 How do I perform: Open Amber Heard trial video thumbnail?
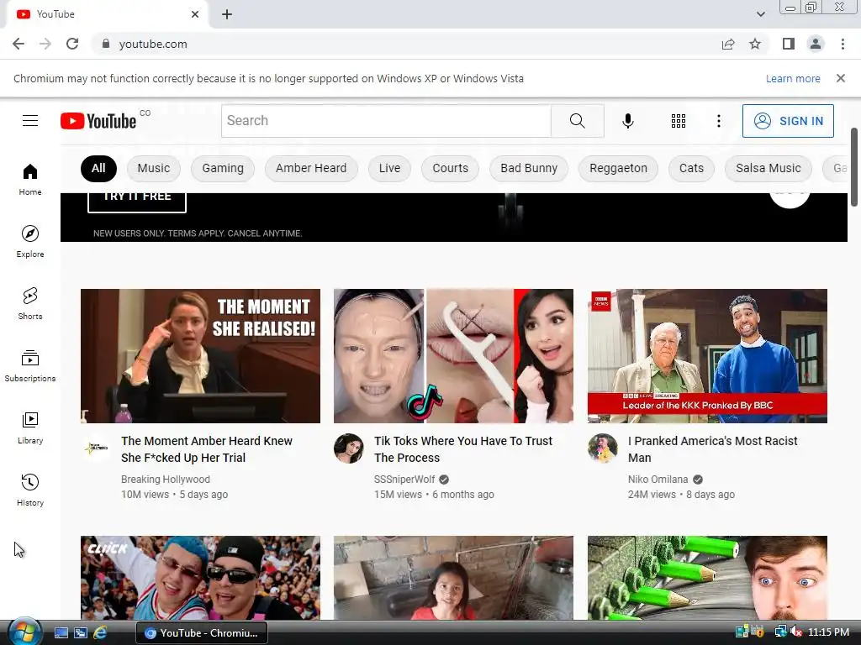pyautogui.click(x=200, y=356)
